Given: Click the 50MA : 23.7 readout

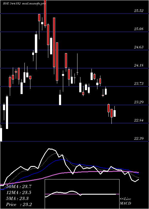Looking at the screenshot, I should pos(18,187).
